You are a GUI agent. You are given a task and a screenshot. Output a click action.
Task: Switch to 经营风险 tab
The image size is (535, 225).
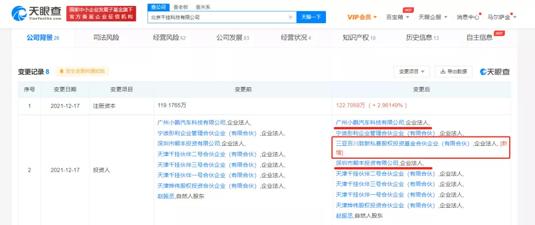point(169,38)
